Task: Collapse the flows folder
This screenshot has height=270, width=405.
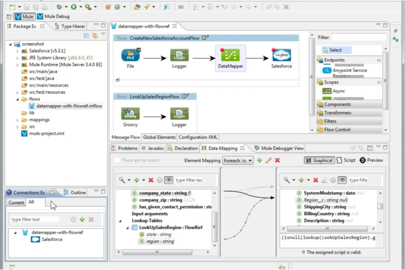Action: pyautogui.click(x=18, y=99)
